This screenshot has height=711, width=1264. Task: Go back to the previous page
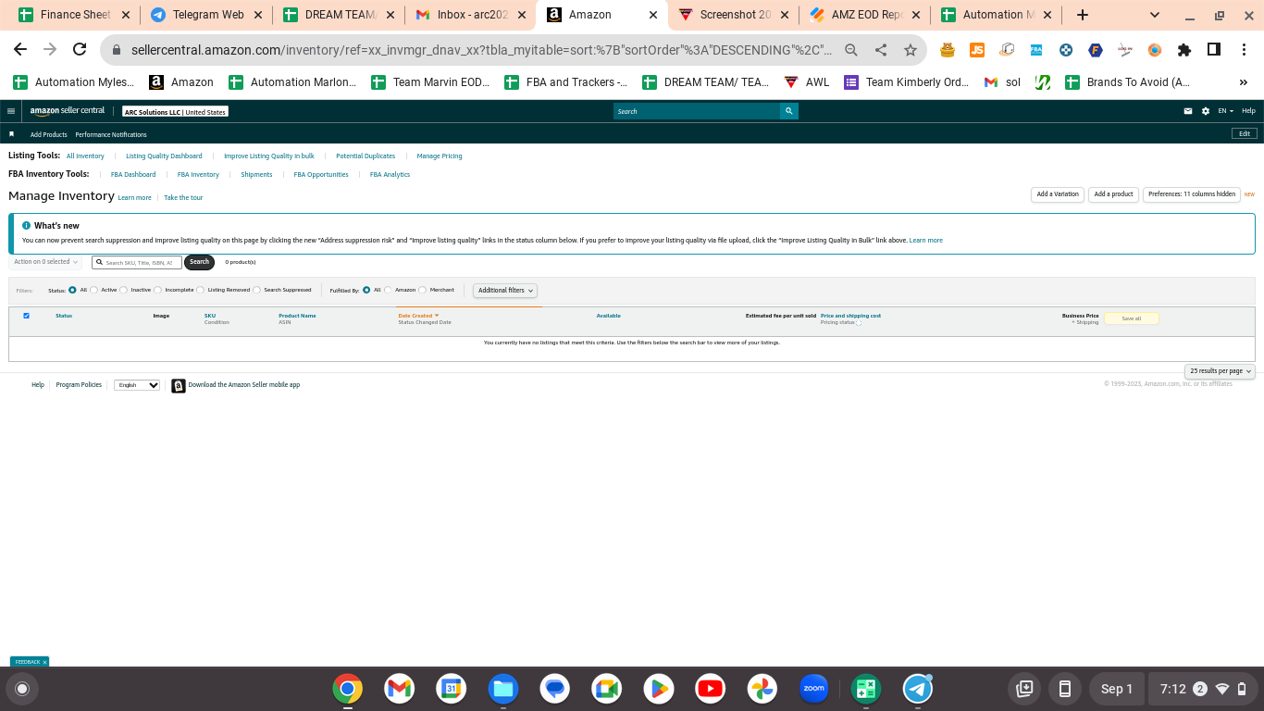click(20, 50)
